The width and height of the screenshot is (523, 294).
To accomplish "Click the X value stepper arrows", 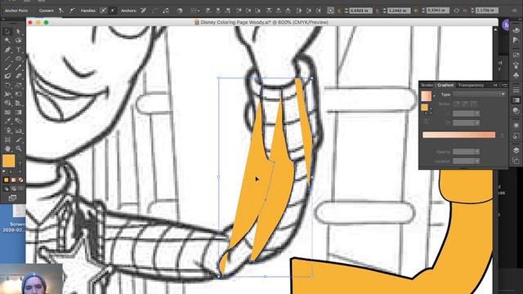I will [x=346, y=11].
